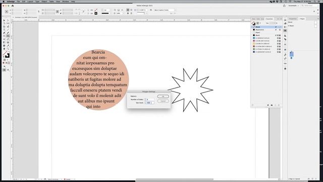Viewport: 323px width, 182px height.
Task: Click the star polygon shape on page
Action: point(190,90)
